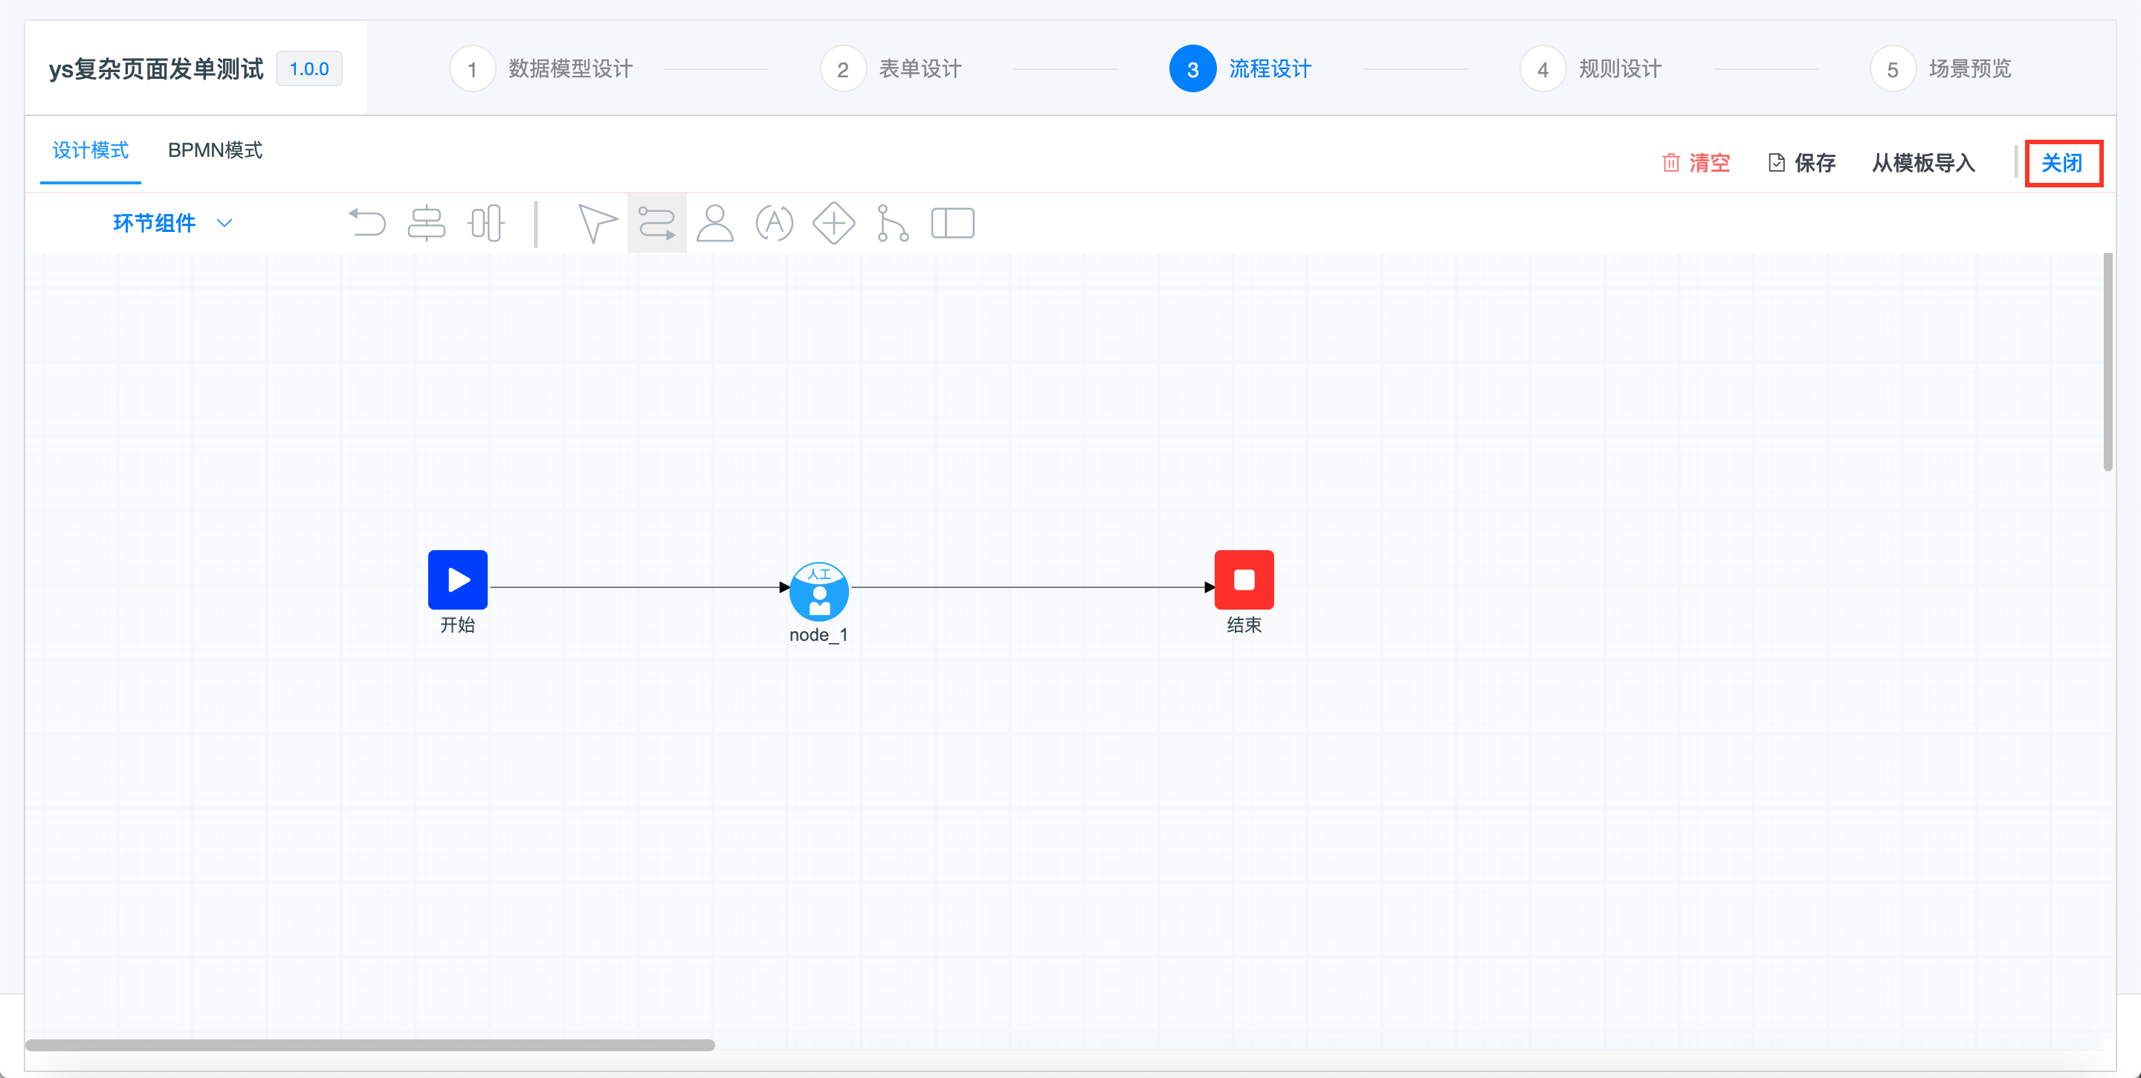This screenshot has height=1078, width=2141.
Task: Activate the connection line tool
Action: click(x=656, y=223)
